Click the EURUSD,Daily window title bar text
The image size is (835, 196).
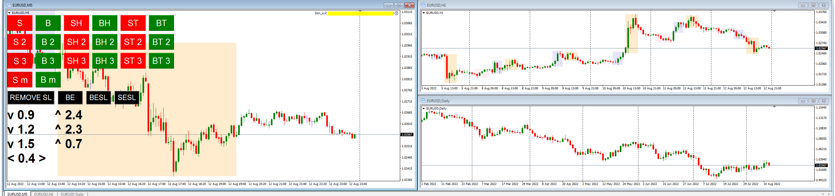coord(438,101)
